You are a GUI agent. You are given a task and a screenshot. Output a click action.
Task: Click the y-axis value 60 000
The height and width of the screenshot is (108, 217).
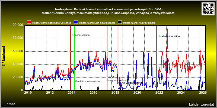[x=17, y=51]
